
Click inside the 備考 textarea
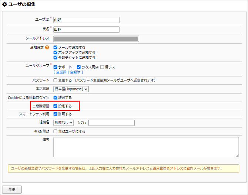point(146,147)
